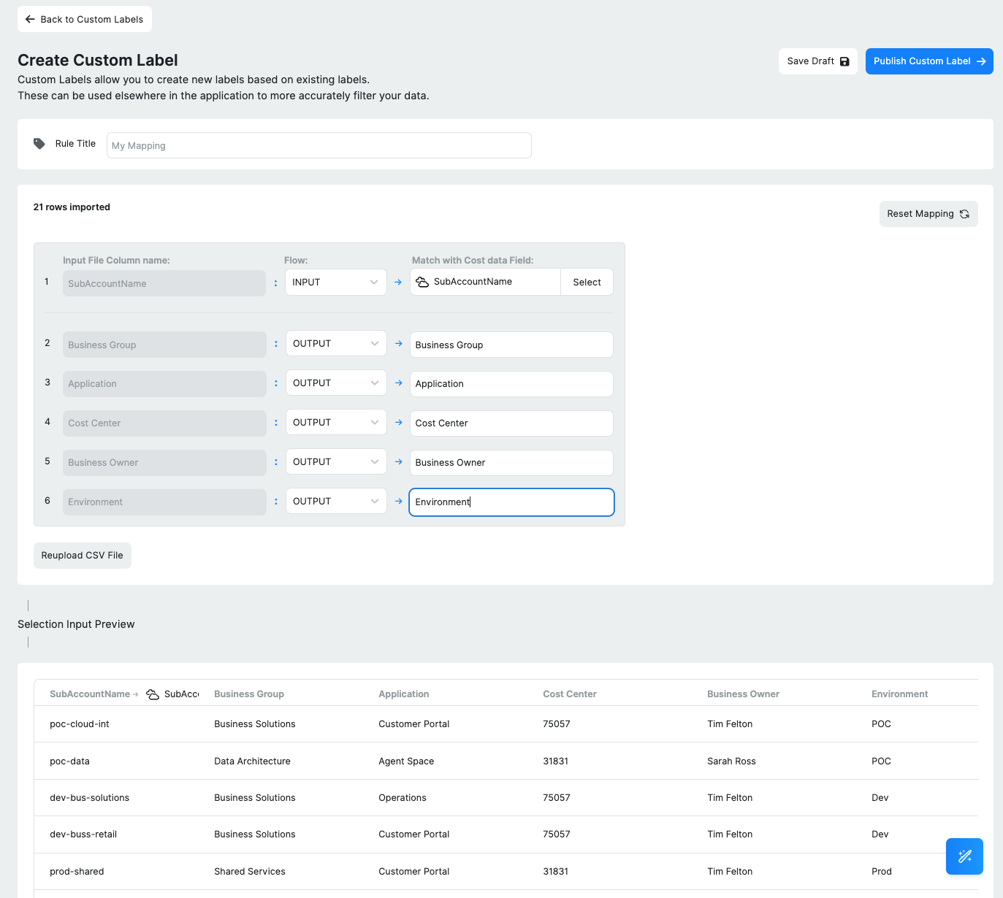Expand the flow dropdown for Business Group
This screenshot has width=1003, height=898.
335,344
